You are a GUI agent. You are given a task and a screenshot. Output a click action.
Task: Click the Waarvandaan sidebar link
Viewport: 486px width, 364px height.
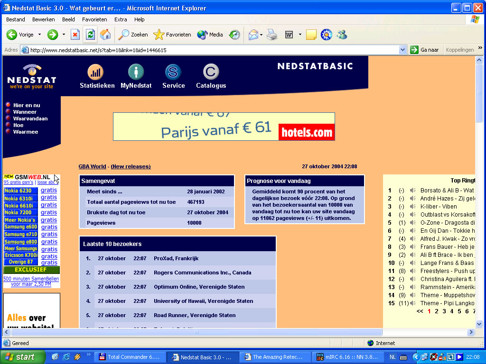[30, 118]
